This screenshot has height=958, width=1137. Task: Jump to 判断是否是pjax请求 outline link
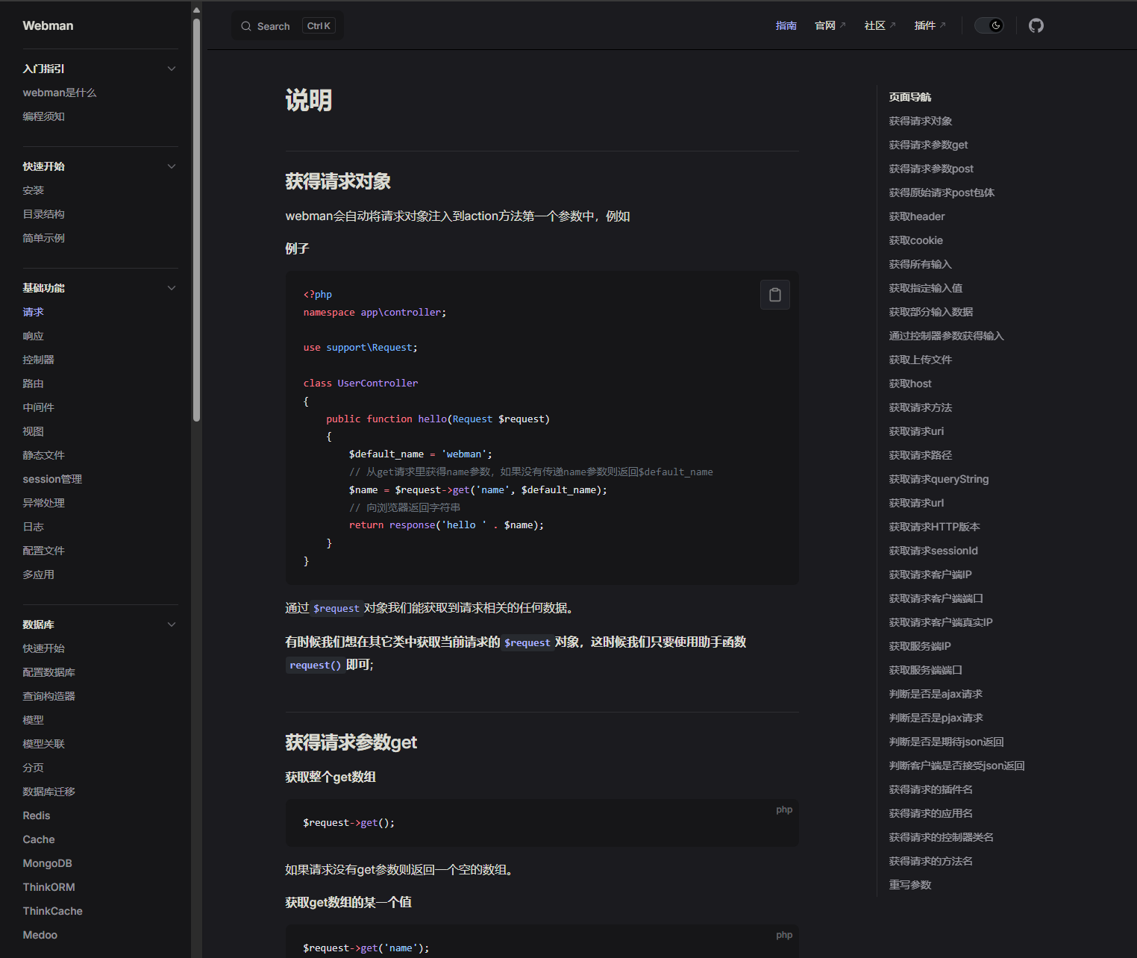936,718
